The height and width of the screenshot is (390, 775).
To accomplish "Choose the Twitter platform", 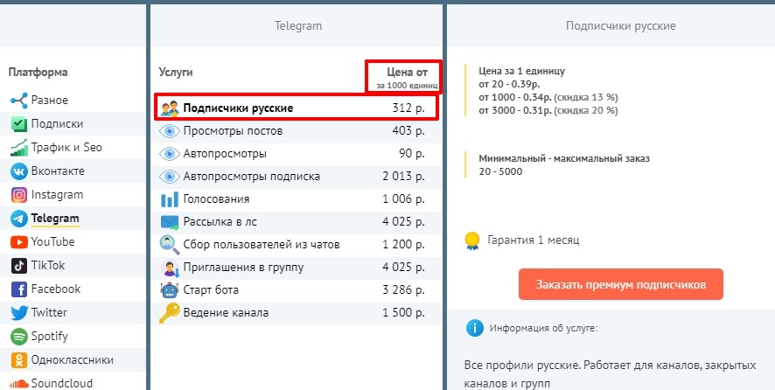I will click(49, 313).
